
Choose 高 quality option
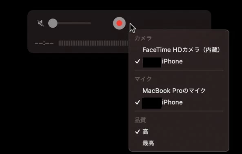[x=179, y=132]
